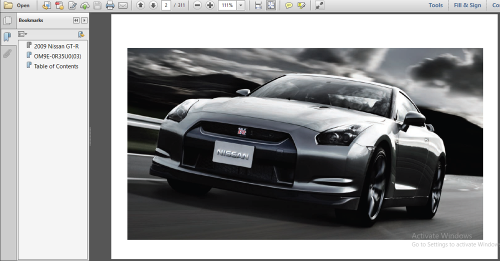
Task: Click the page number input field
Action: (x=166, y=5)
